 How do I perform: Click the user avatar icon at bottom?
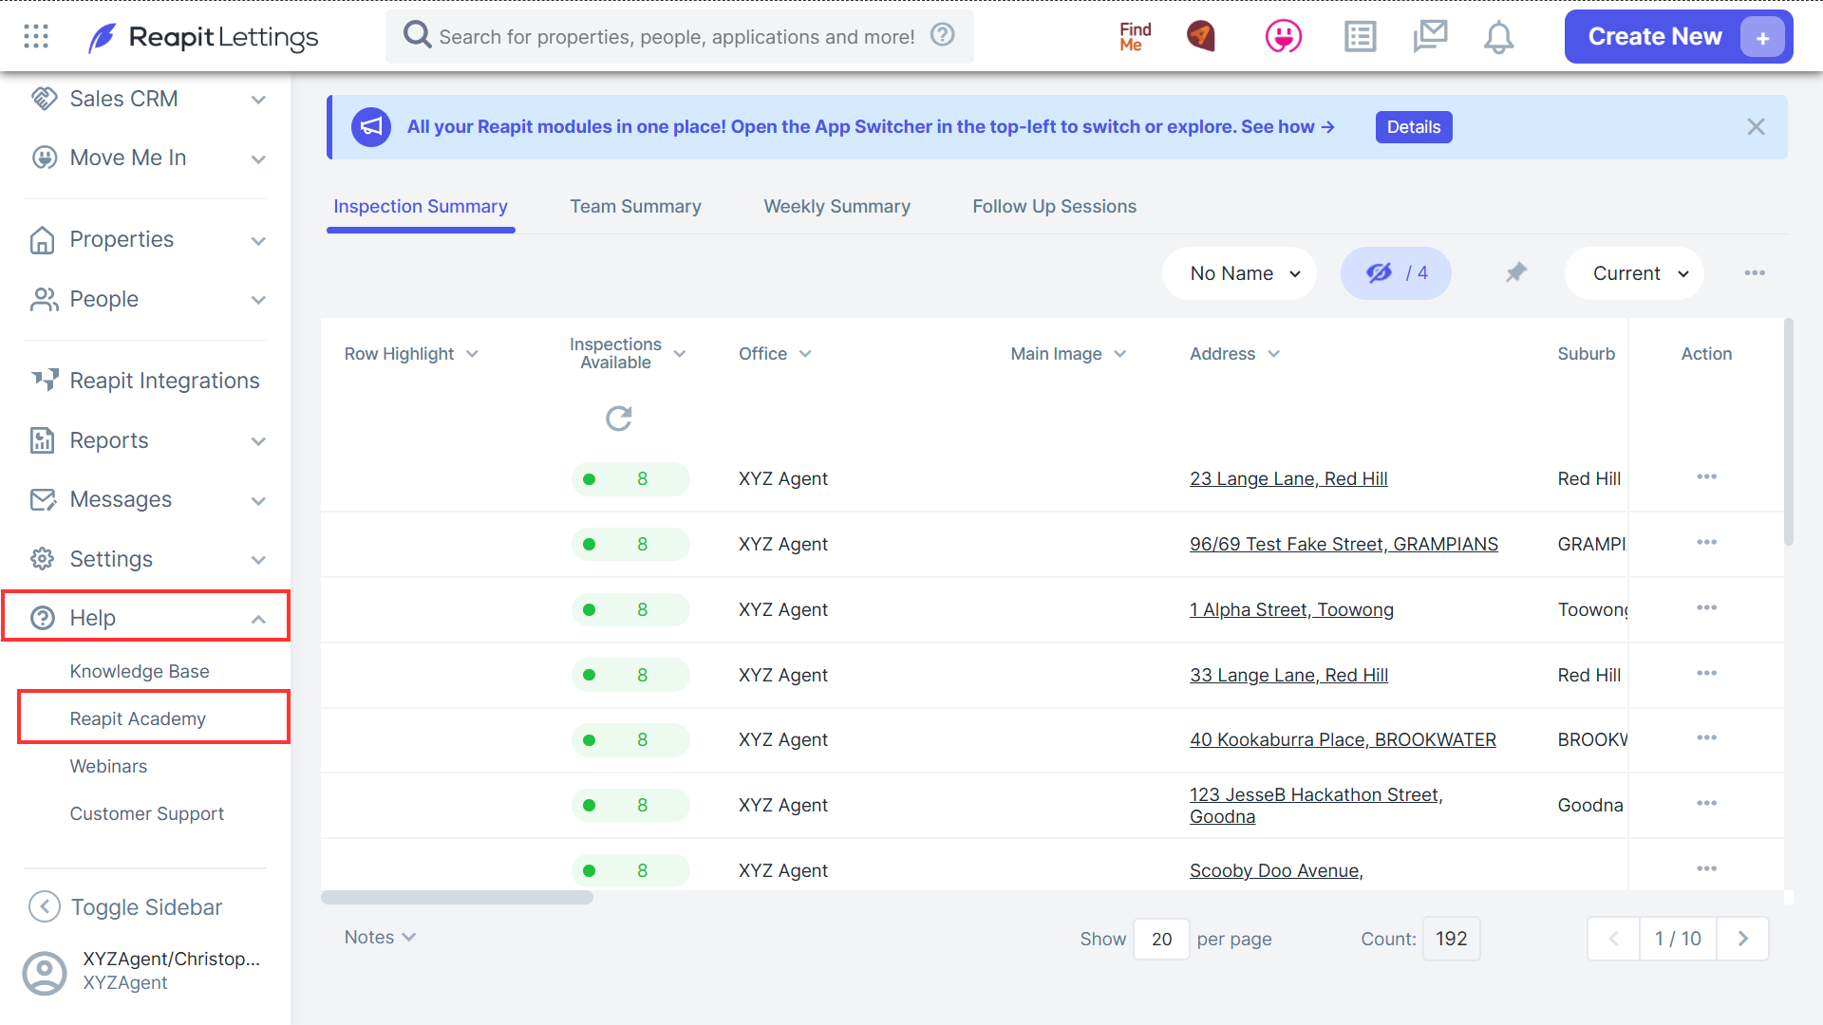45,973
